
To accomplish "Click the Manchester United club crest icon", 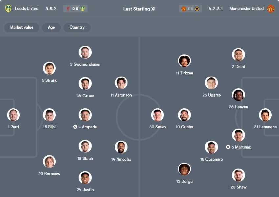I will (x=270, y=9).
